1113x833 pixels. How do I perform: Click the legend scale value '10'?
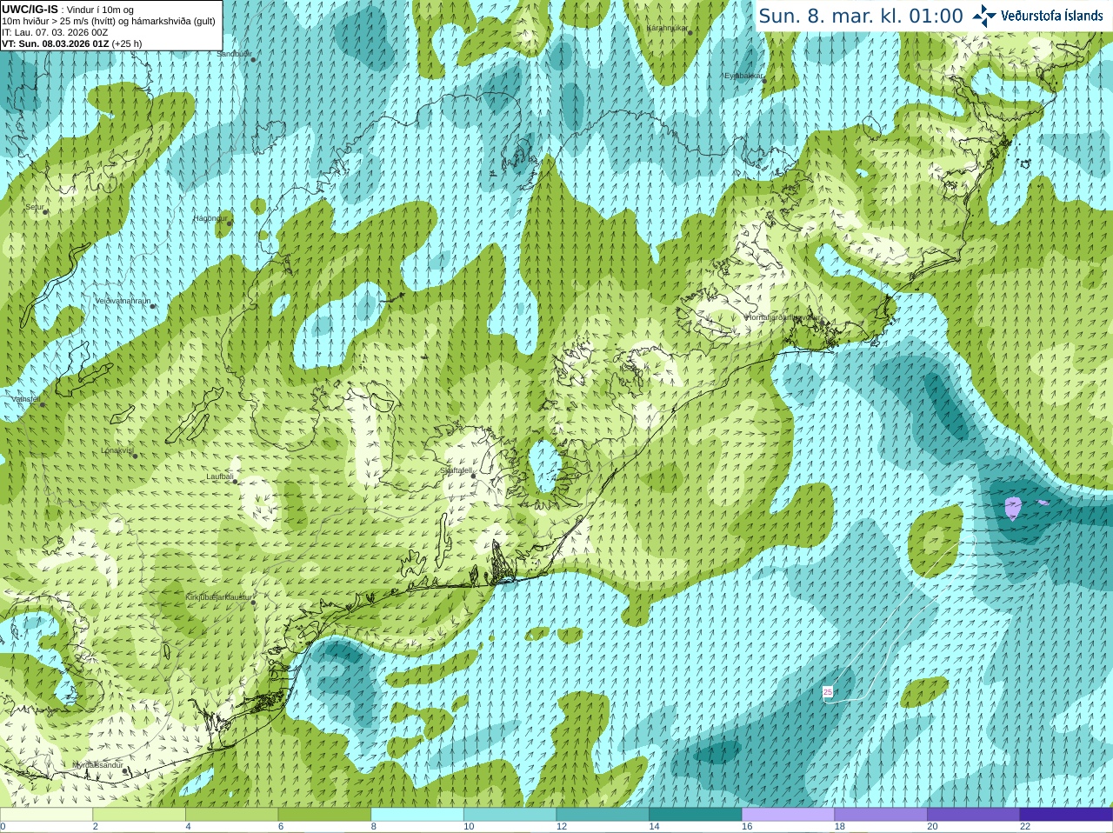tap(469, 827)
